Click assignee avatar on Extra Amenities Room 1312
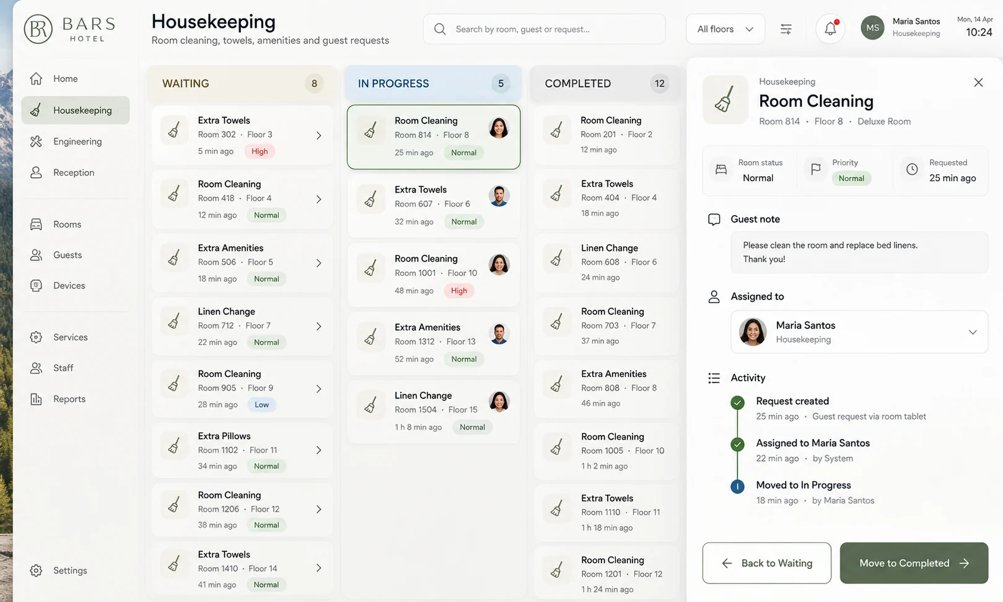Screen dimensions: 1003x602 click(x=499, y=334)
